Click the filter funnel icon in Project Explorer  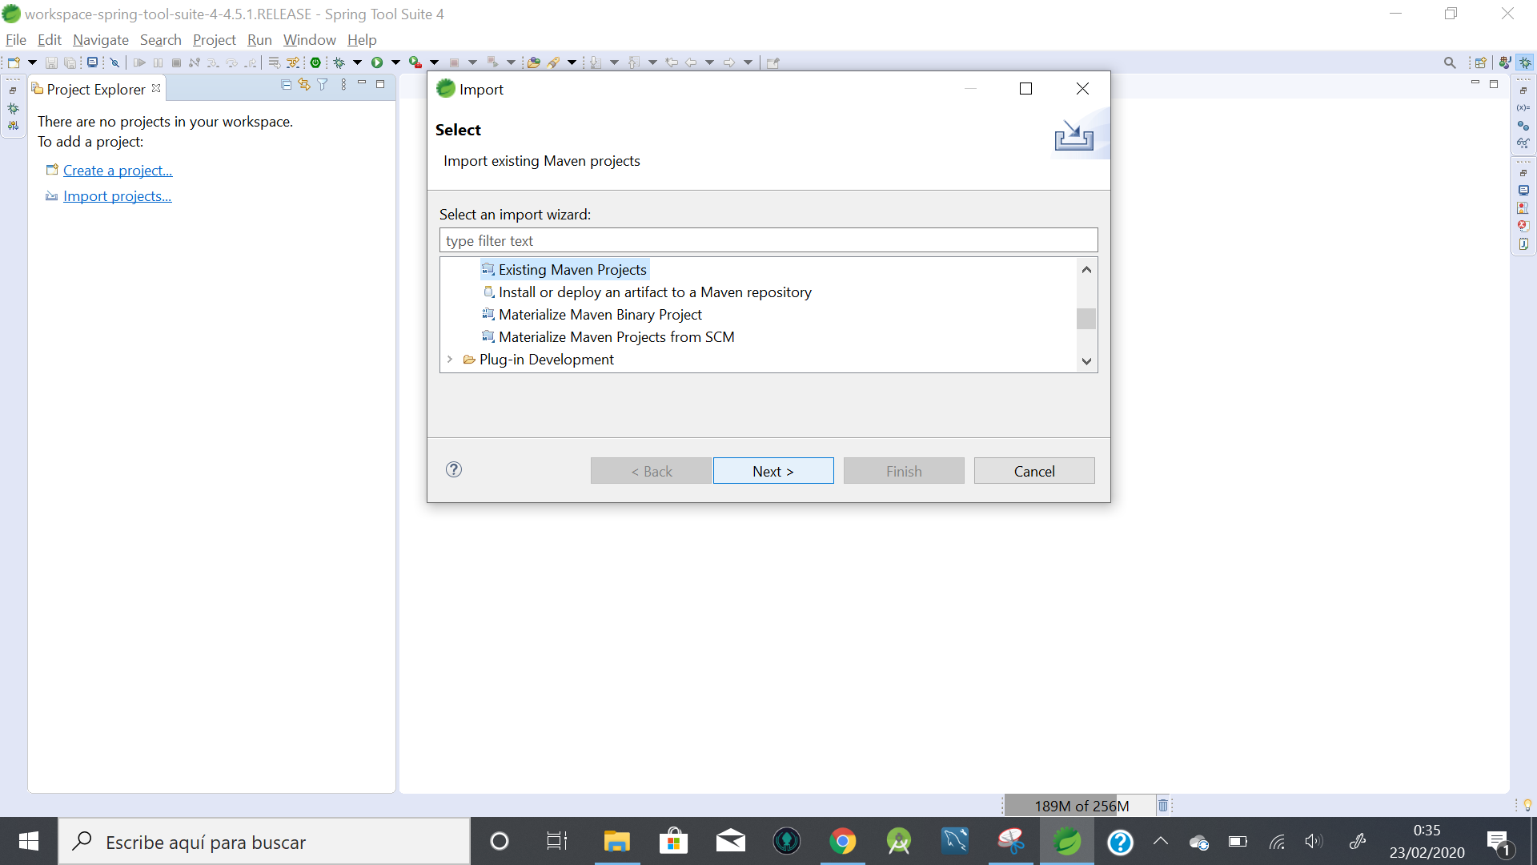(323, 85)
